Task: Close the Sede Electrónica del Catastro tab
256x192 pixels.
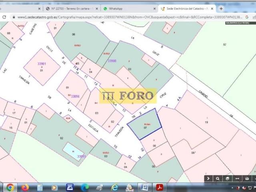Action: [212, 9]
